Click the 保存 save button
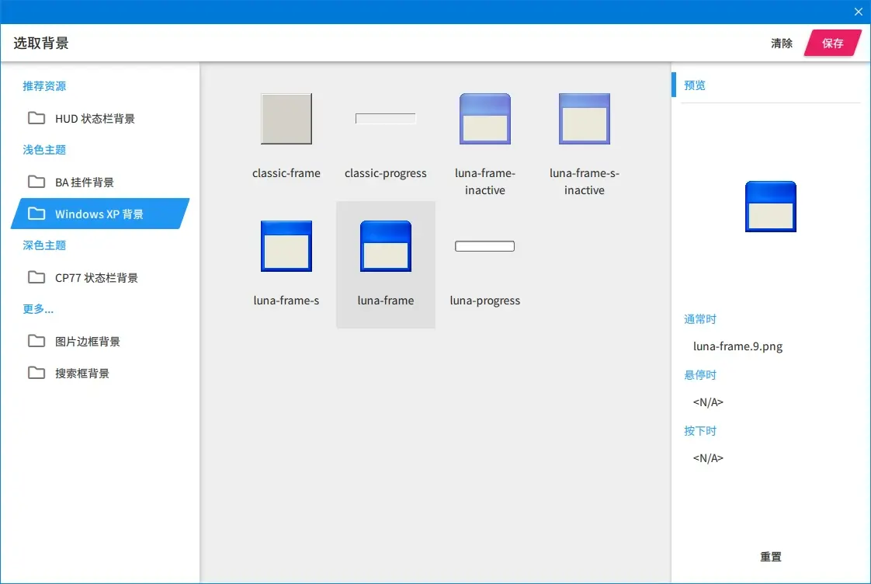This screenshot has width=871, height=584. [x=833, y=43]
